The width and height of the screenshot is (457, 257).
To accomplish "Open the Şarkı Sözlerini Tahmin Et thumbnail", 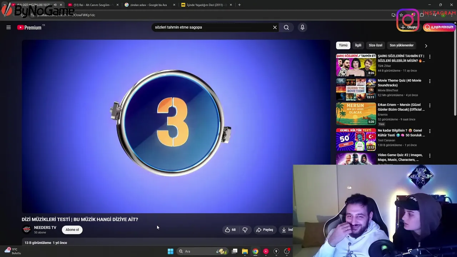I will tap(356, 65).
